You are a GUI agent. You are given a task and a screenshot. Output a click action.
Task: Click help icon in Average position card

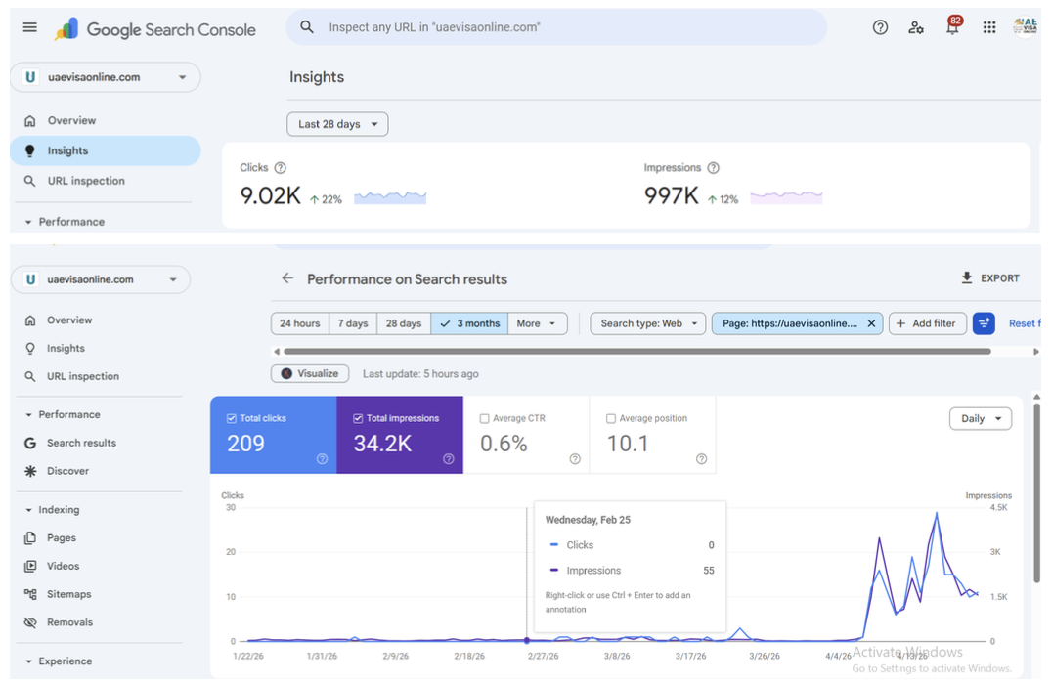tap(701, 458)
